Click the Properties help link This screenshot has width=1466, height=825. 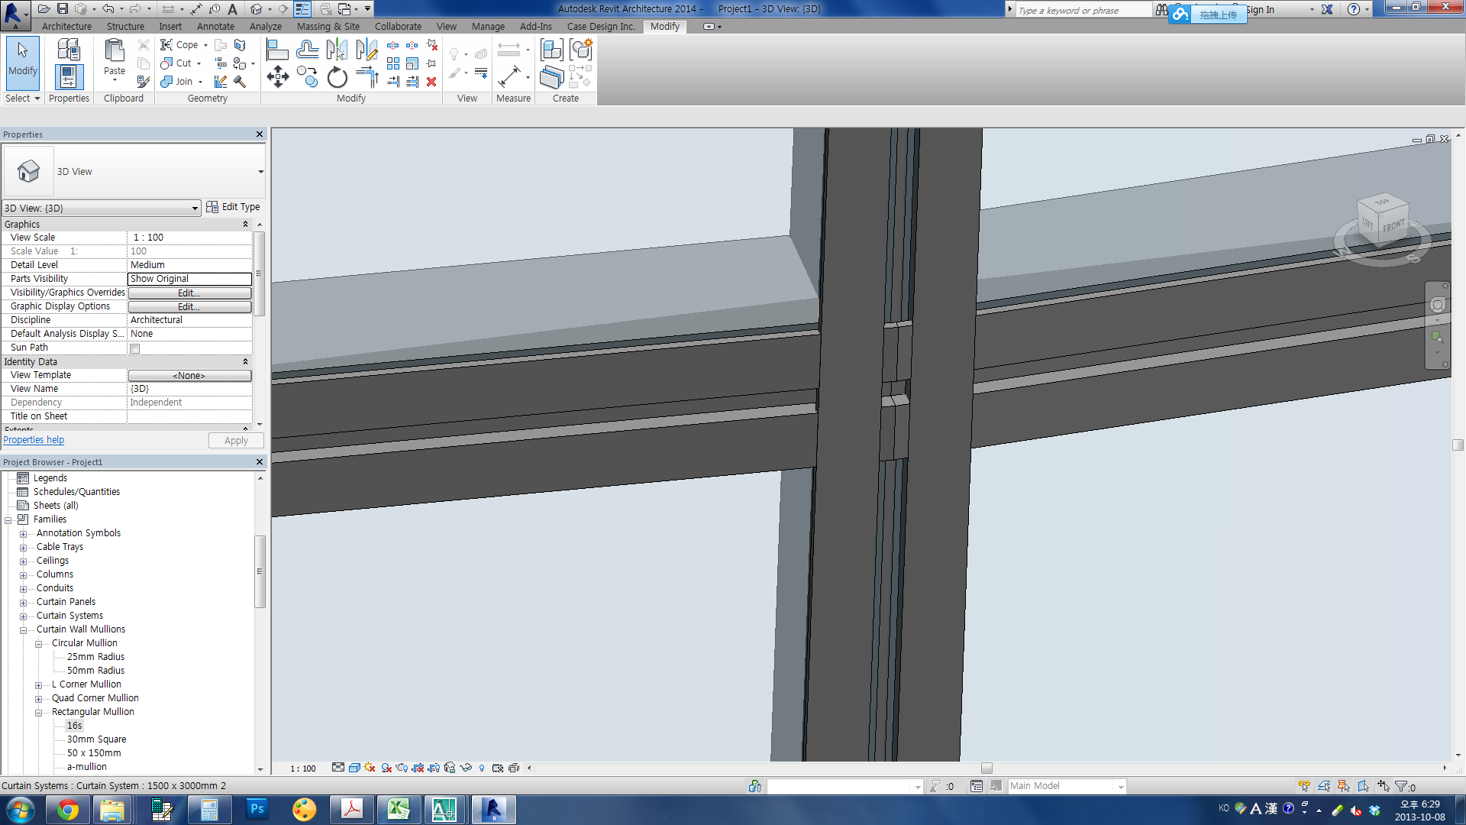[x=34, y=440]
